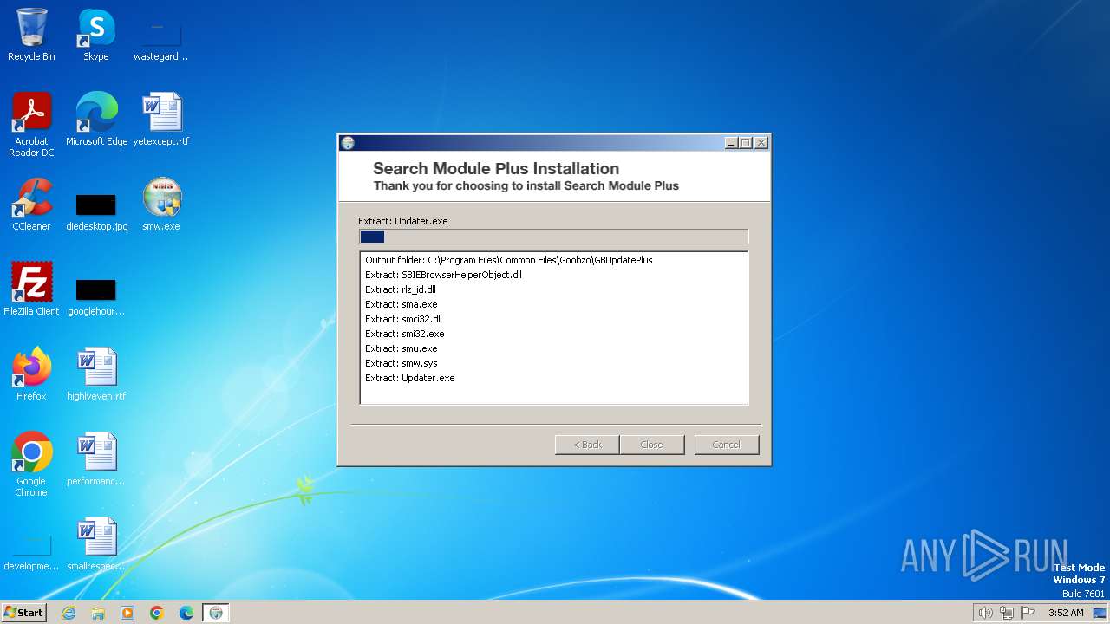Click 'Extract: Updater.exe' status label above progress

coord(403,221)
